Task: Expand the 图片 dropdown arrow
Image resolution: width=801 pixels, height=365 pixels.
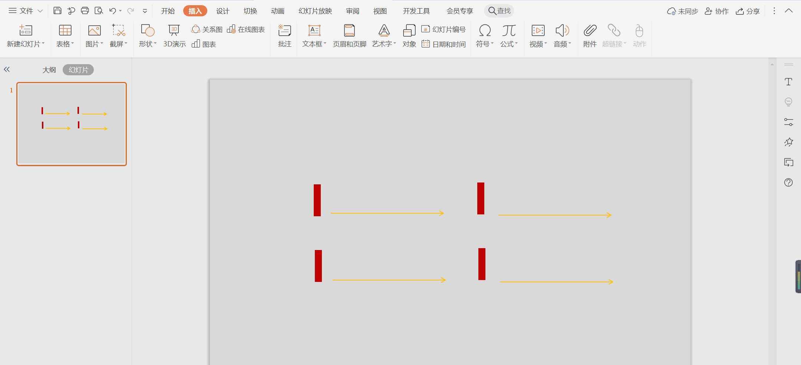Action: coord(102,43)
